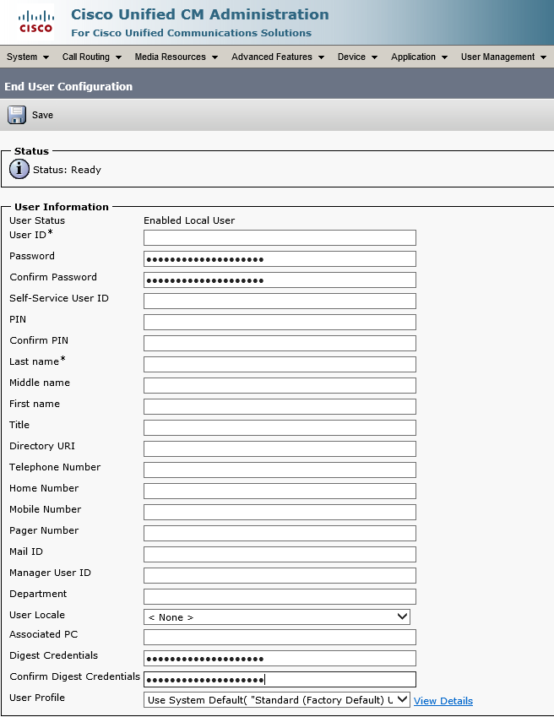Click the End User Configuration heading

pos(68,86)
